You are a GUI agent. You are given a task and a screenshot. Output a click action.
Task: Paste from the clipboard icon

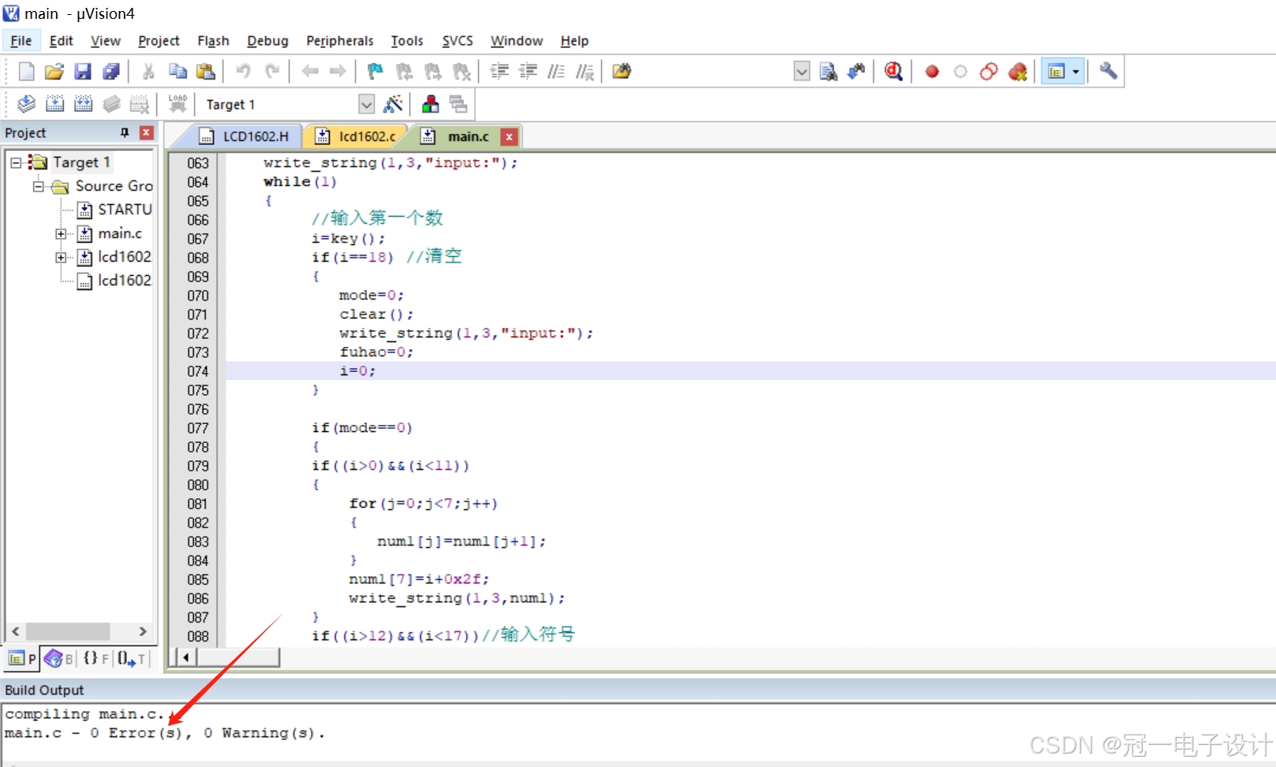click(206, 72)
